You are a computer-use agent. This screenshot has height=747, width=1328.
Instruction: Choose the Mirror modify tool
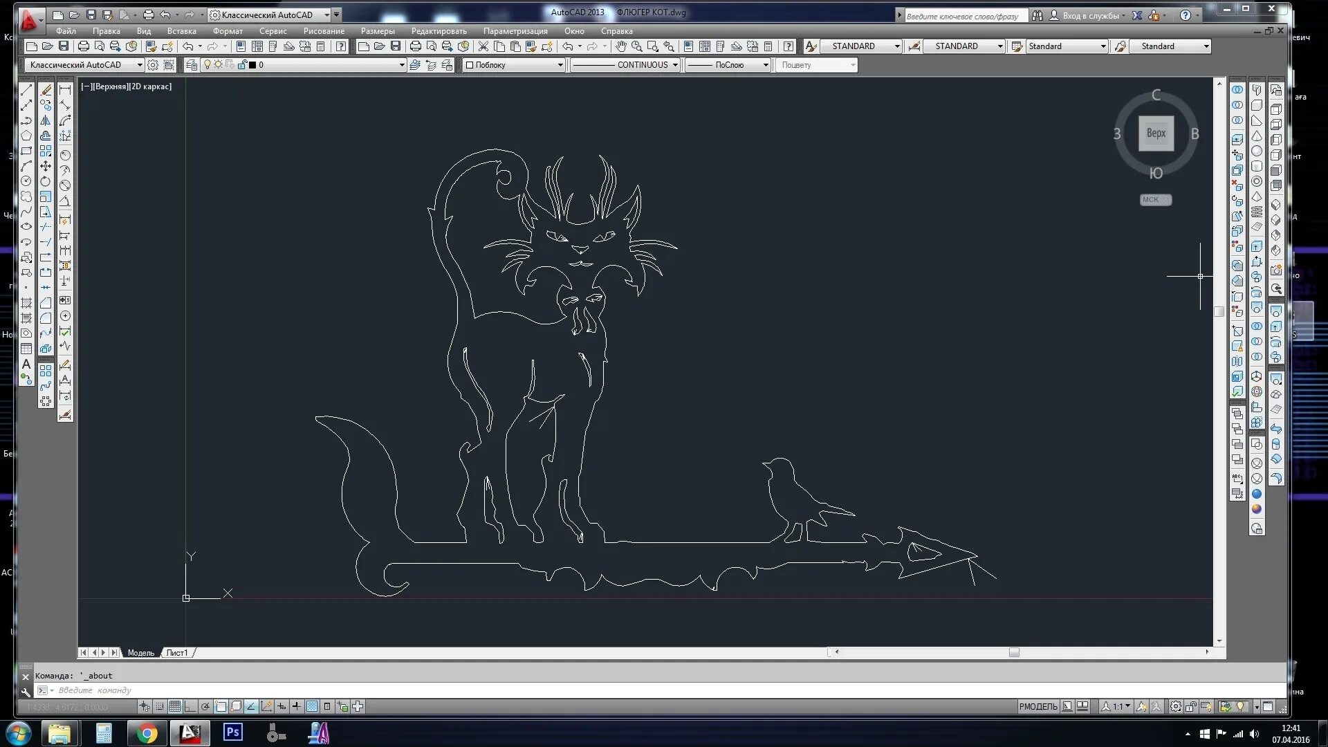(46, 120)
